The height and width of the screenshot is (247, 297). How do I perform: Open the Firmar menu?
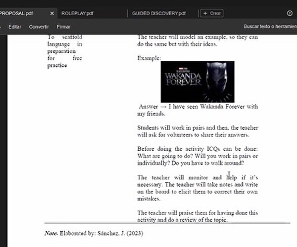(63, 27)
